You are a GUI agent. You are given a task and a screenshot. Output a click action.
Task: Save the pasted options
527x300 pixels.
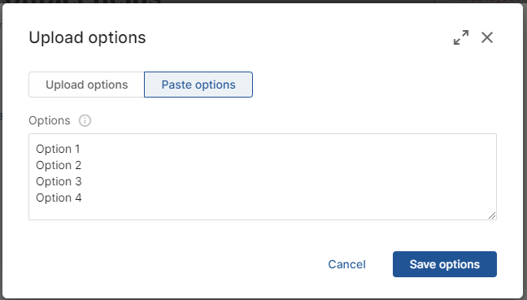tap(445, 264)
